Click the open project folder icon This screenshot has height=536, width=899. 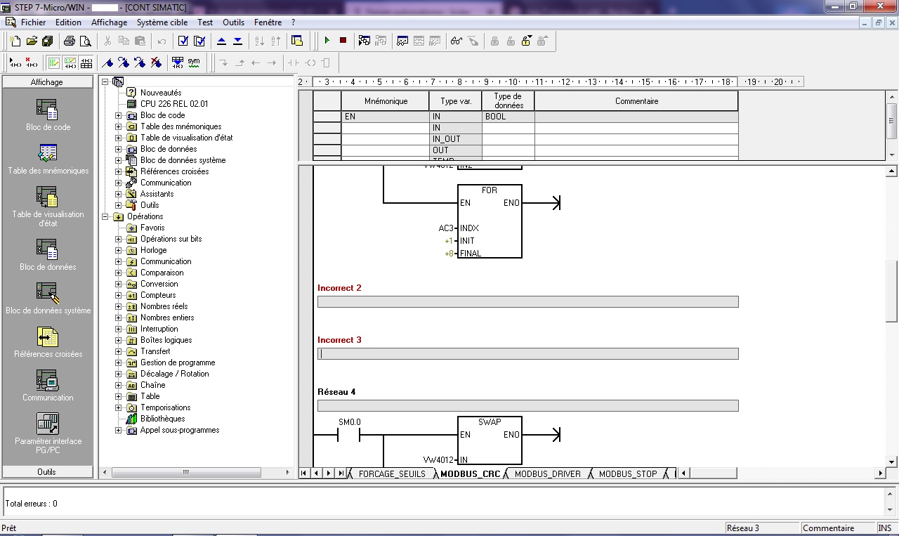[x=32, y=41]
